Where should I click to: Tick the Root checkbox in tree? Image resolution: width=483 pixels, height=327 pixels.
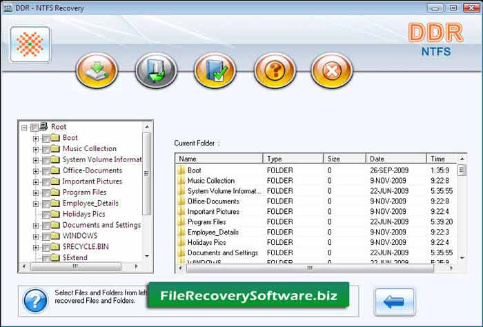point(34,127)
